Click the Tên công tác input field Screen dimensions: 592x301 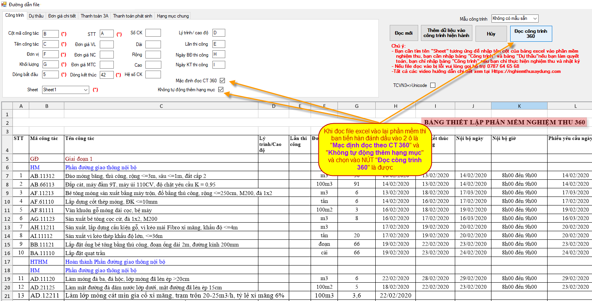pyautogui.click(x=51, y=44)
